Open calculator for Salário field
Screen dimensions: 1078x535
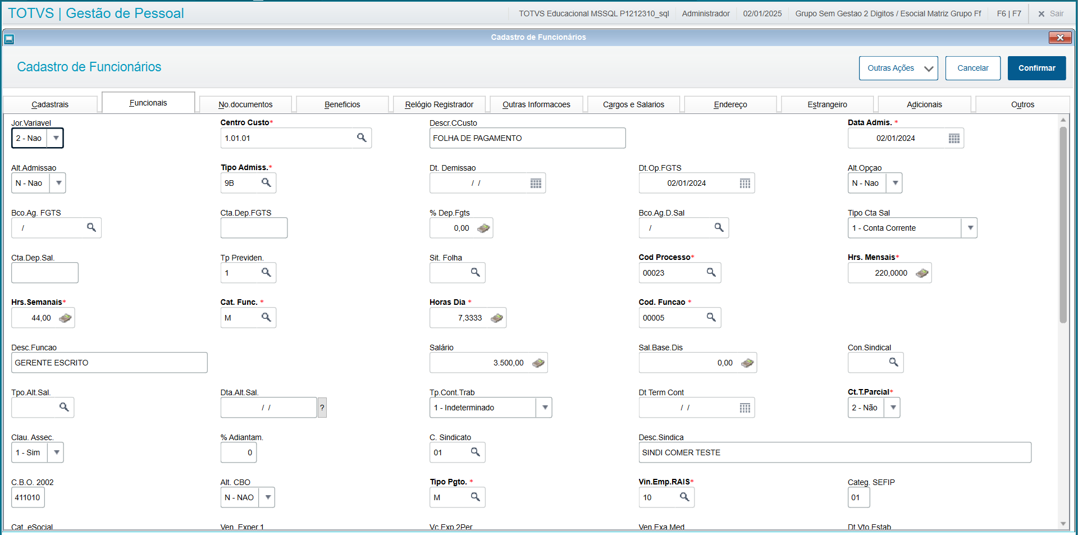click(538, 363)
